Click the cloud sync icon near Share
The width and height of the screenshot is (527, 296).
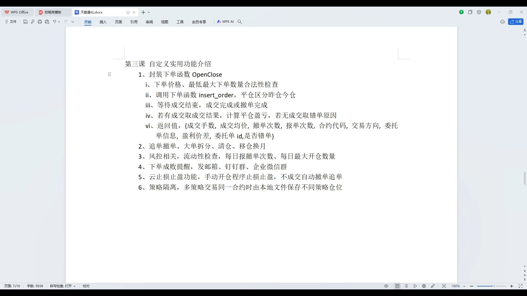coord(503,22)
